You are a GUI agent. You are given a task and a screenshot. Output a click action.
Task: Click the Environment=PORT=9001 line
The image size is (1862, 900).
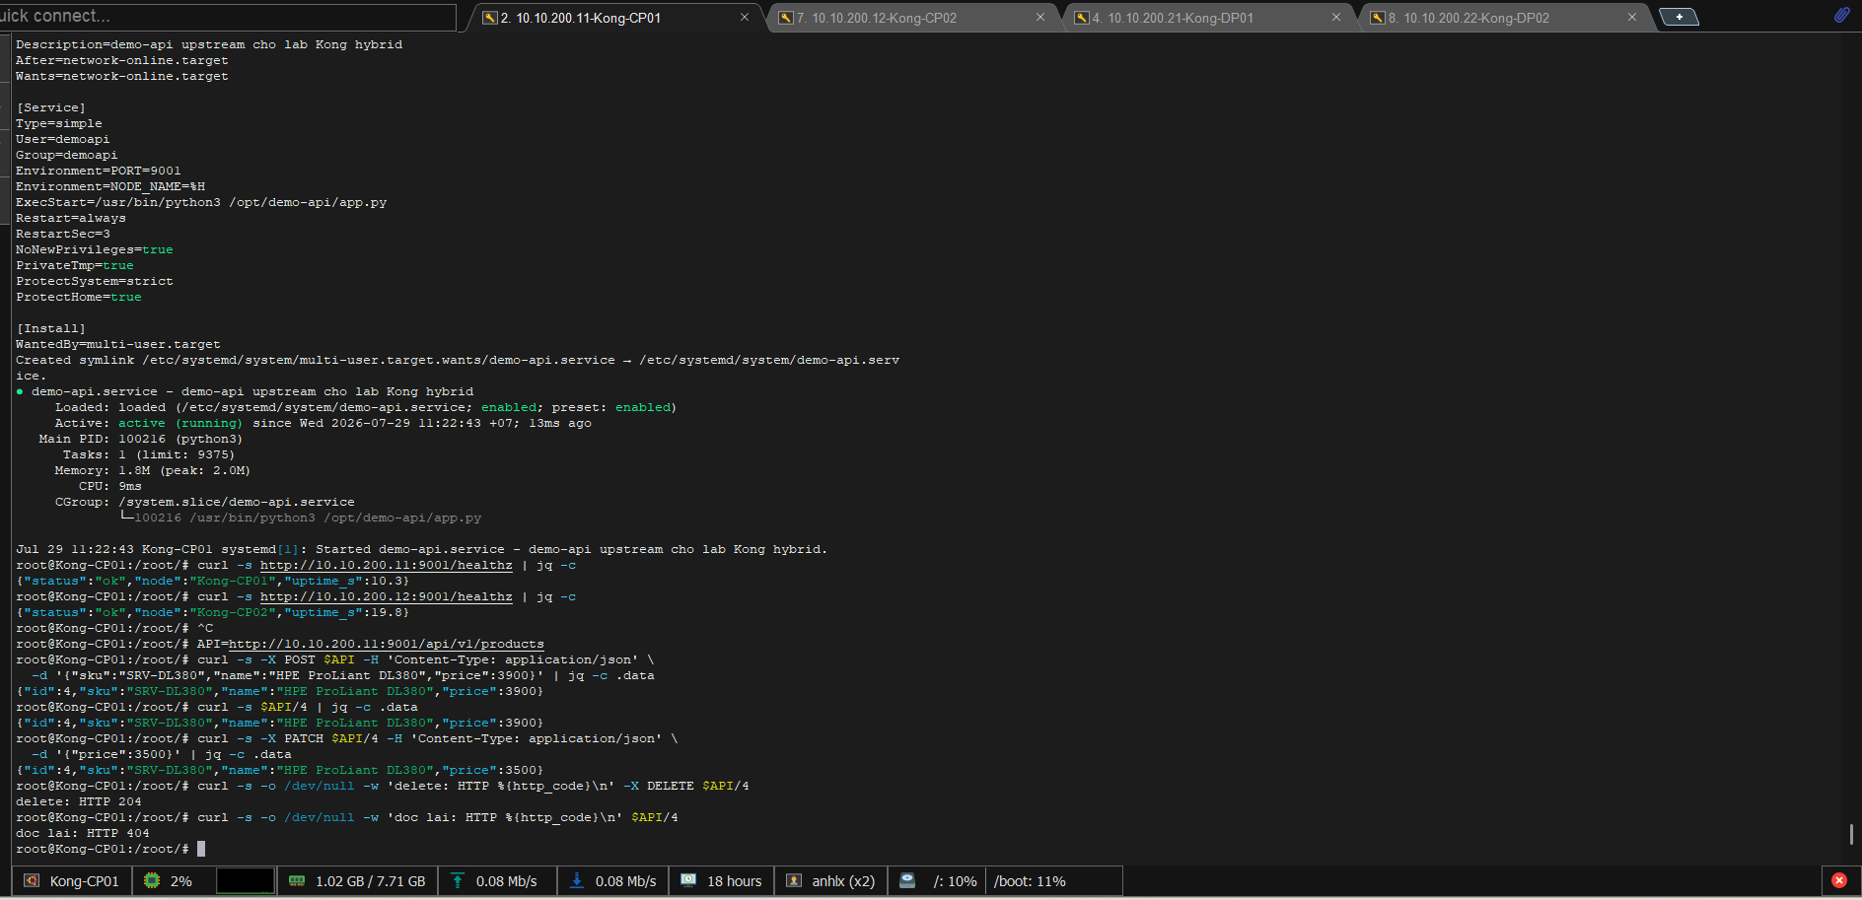point(99,171)
